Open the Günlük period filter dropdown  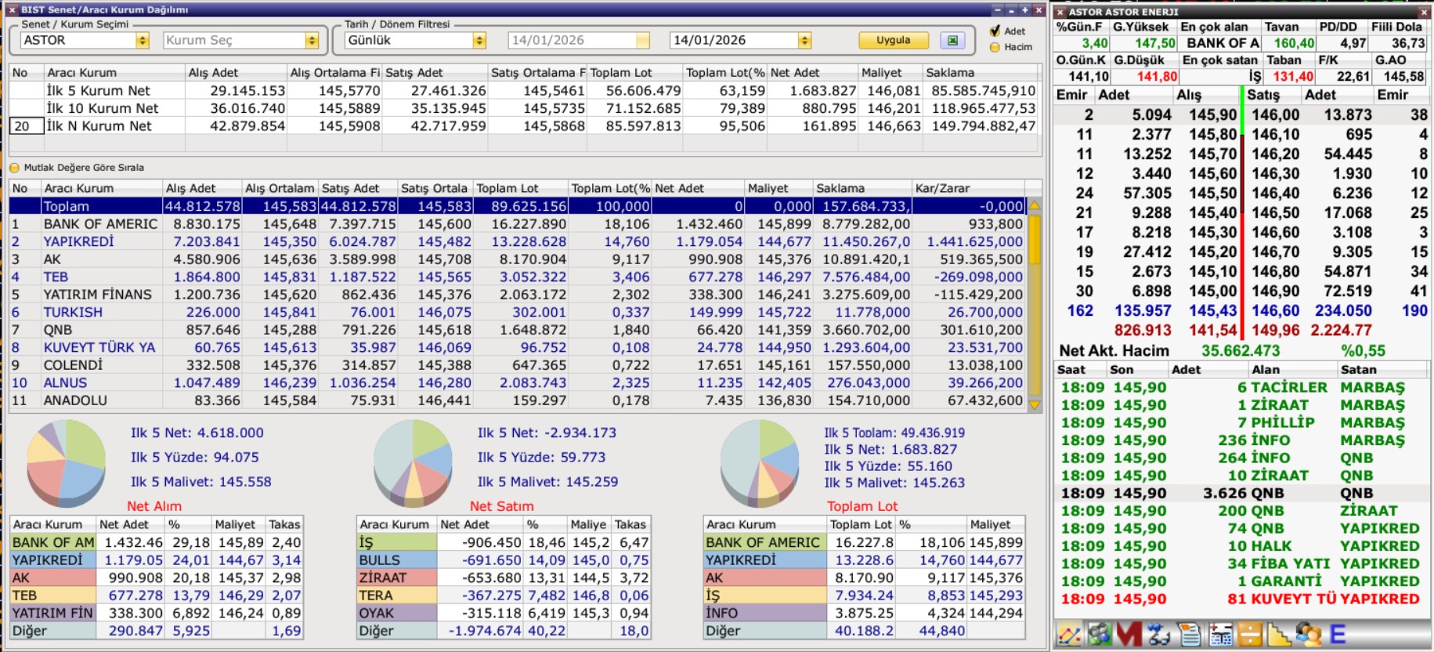(x=479, y=40)
